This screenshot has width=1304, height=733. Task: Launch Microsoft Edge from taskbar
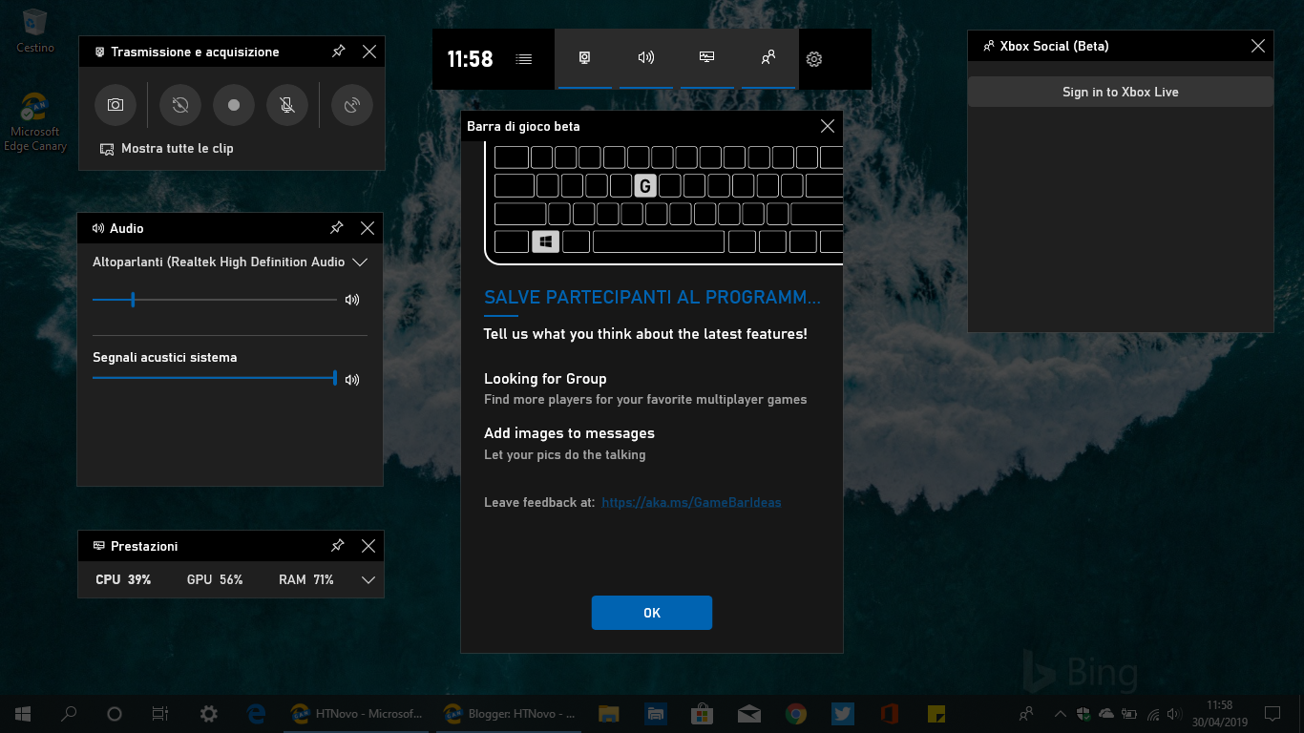coord(256,714)
